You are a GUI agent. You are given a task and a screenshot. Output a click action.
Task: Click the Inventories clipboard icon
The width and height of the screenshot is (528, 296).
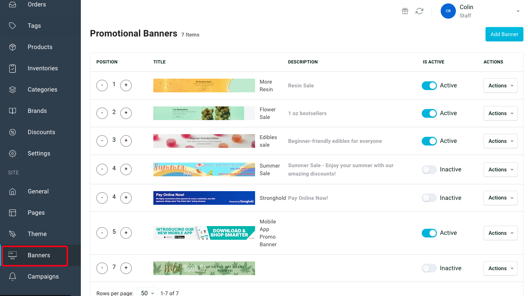tap(13, 68)
